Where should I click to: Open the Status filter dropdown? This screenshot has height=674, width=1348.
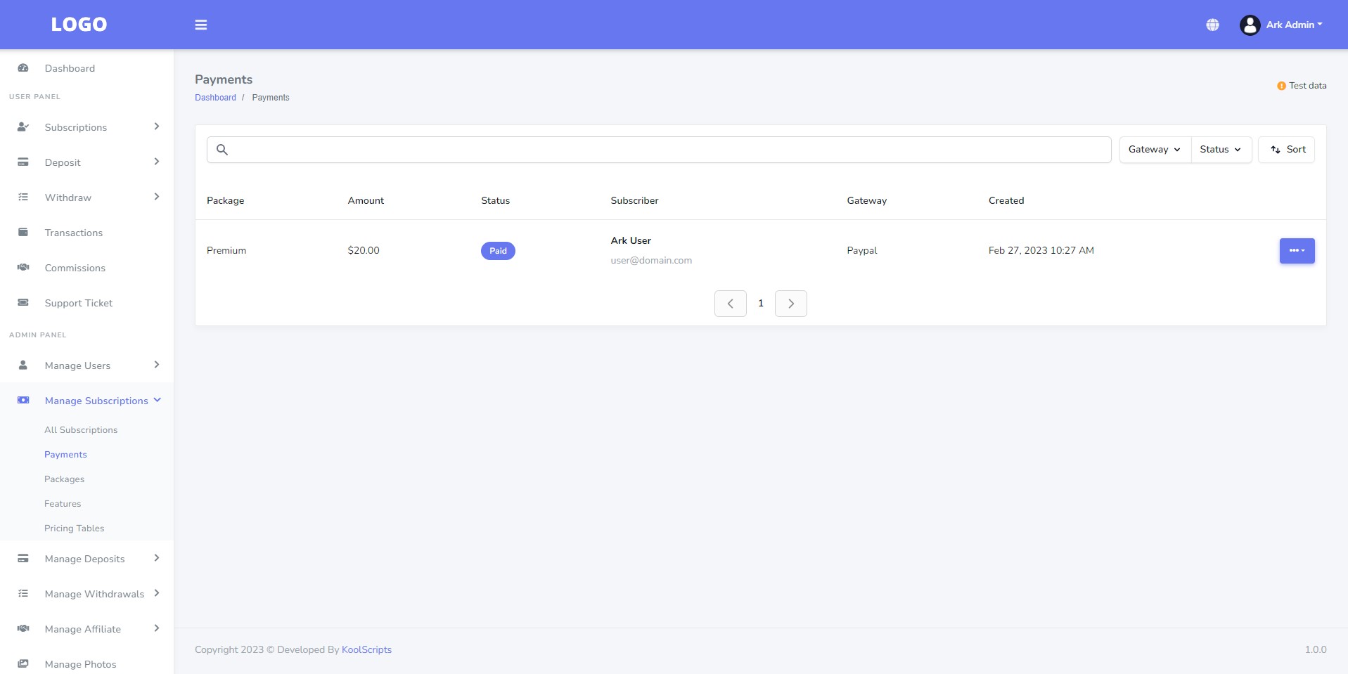[x=1220, y=149]
